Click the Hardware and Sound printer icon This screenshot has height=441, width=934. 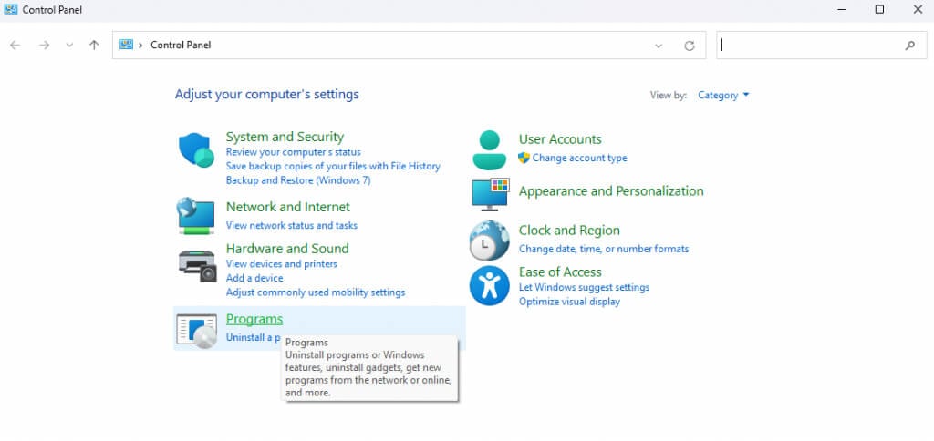pos(195,264)
